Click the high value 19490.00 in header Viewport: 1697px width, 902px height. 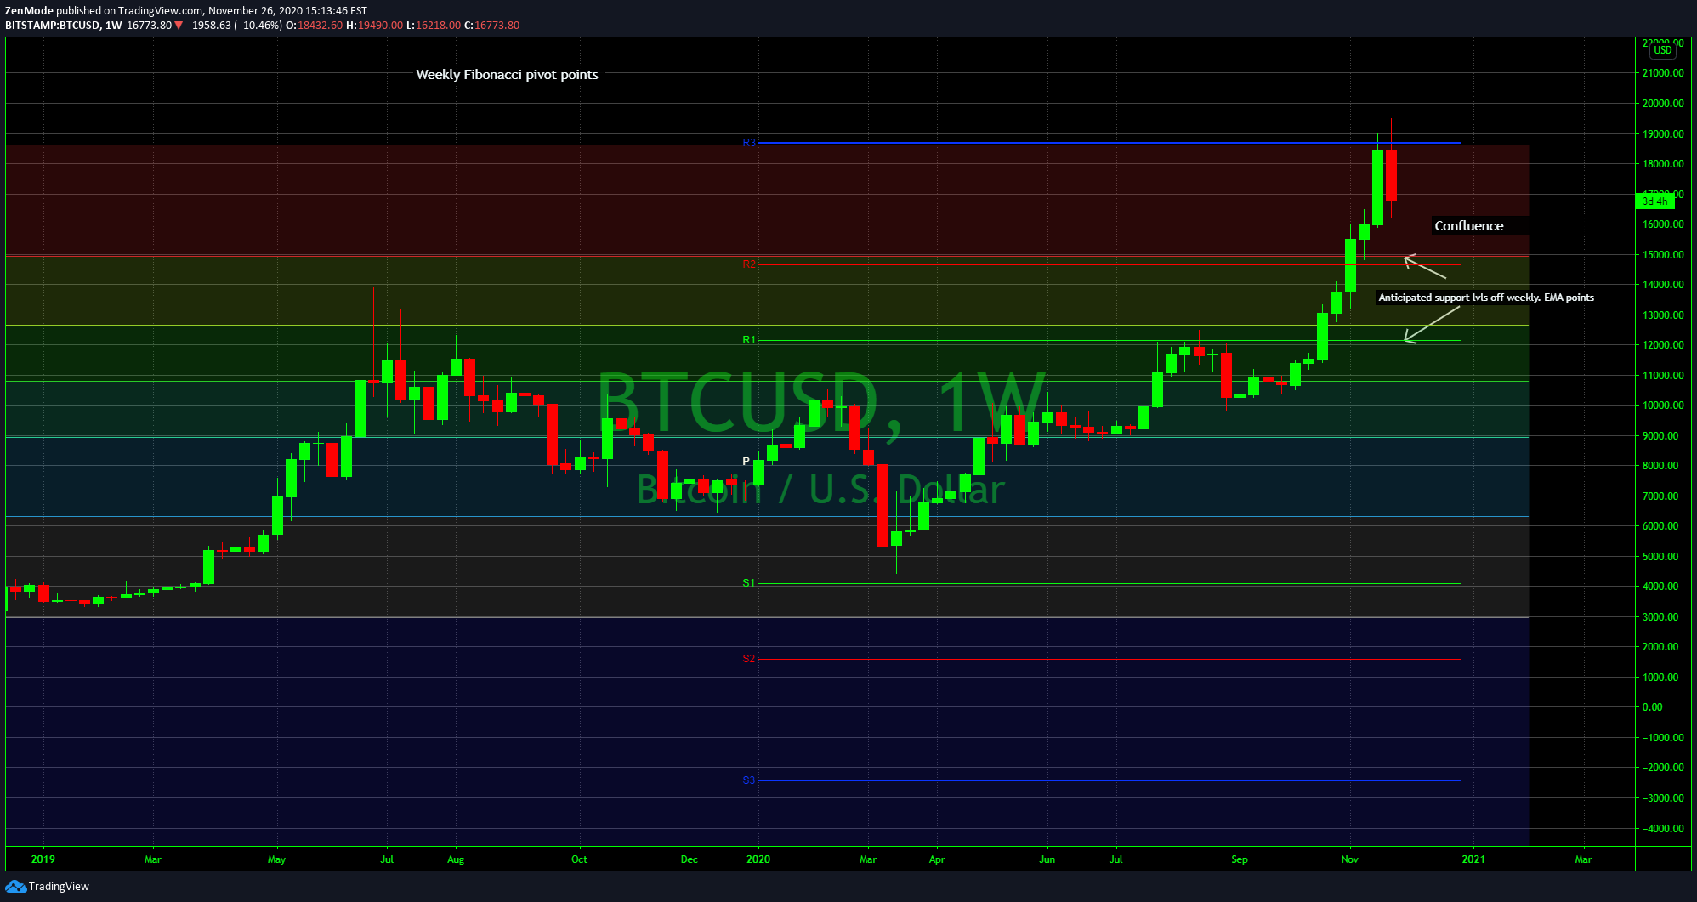click(x=380, y=26)
